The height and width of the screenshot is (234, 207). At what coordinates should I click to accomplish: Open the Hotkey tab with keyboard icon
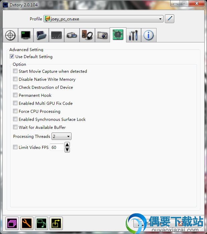[57, 35]
